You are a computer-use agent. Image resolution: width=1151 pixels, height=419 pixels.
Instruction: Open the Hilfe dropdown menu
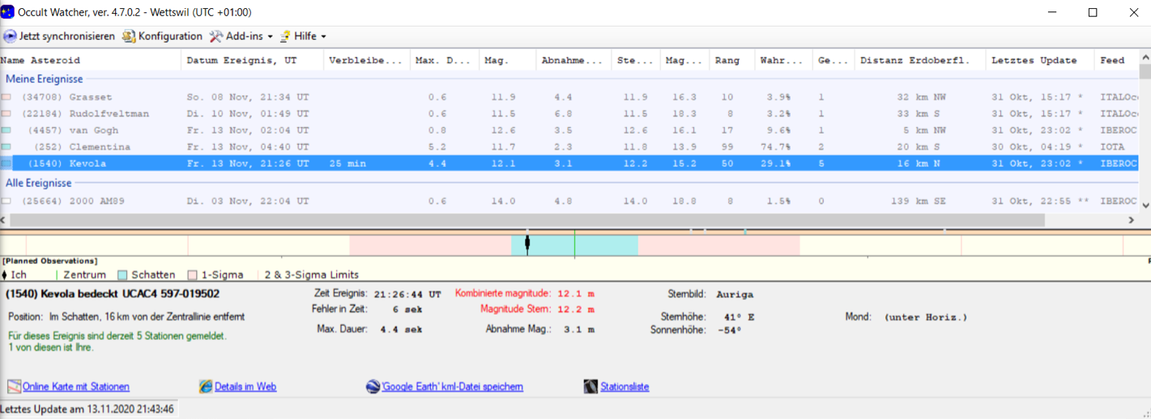click(303, 36)
